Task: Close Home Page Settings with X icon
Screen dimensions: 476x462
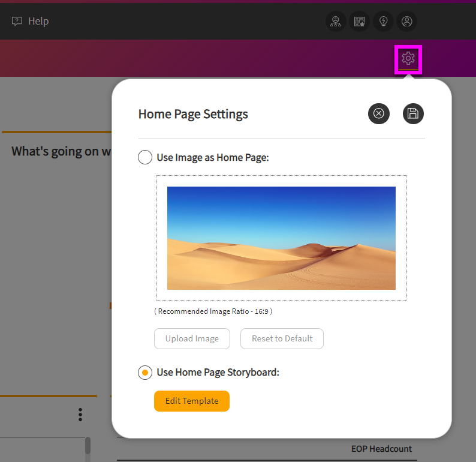Action: click(379, 113)
